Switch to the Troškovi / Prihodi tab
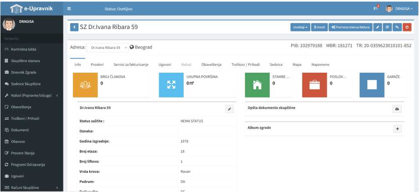Image resolution: width=419 pixels, height=192 pixels. (246, 65)
